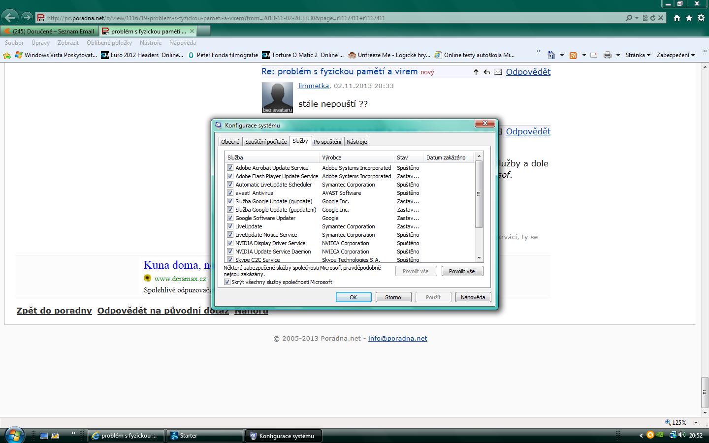Screen dimensions: 709x443
Task: Open the Tools gear icon at top right
Action: [x=701, y=18]
